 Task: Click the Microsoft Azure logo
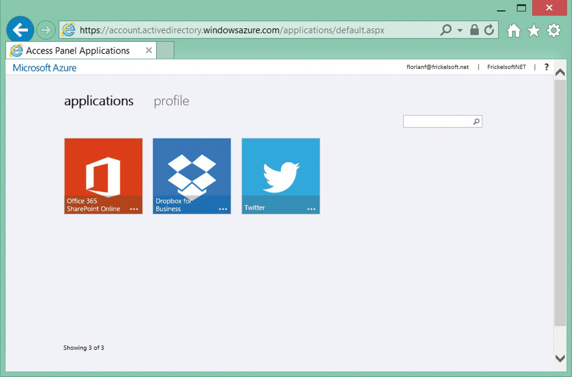44,67
